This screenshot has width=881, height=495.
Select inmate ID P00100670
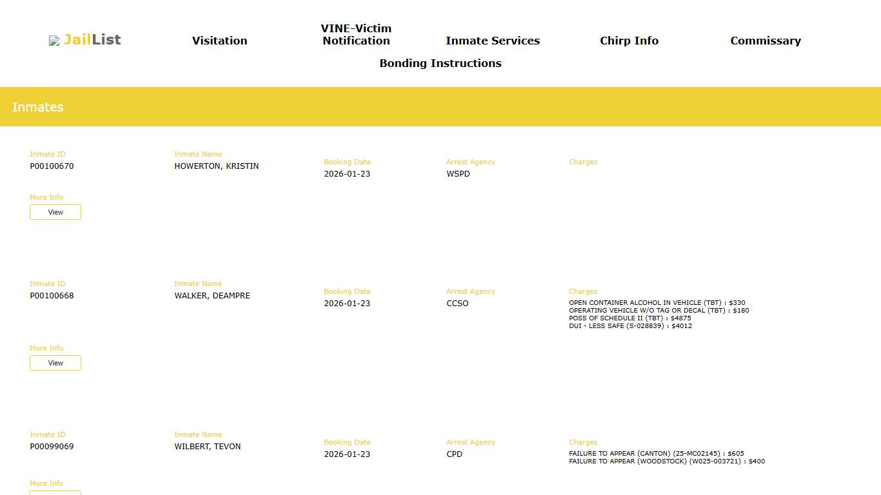click(x=52, y=166)
